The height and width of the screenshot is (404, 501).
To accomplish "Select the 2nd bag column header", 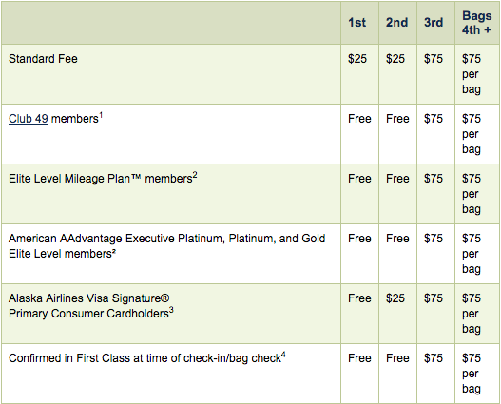I will pyautogui.click(x=396, y=23).
